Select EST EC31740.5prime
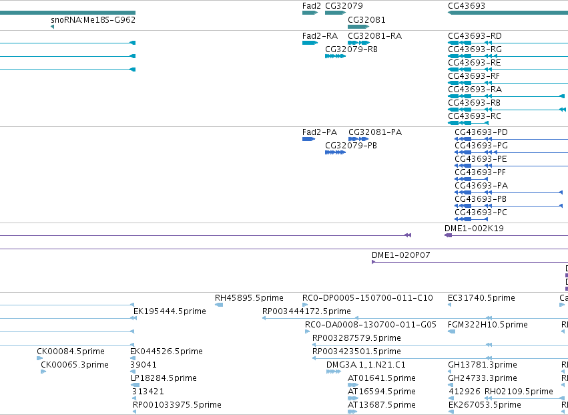This screenshot has height=415, width=568. (481, 298)
